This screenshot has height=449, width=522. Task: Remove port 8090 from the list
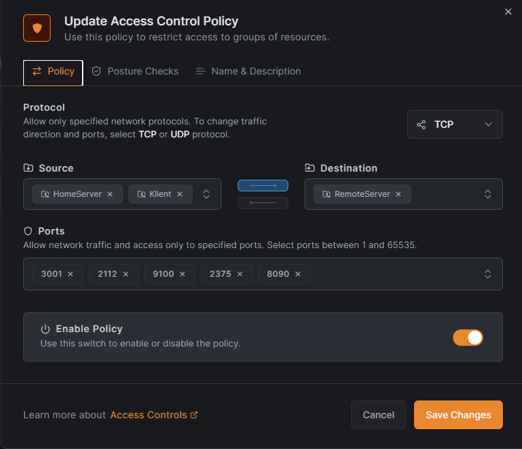[x=298, y=274]
